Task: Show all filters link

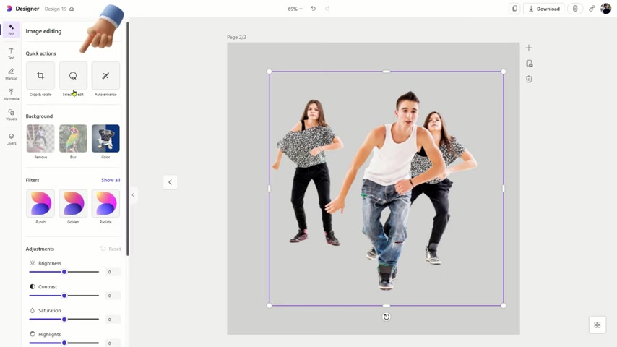Action: click(x=111, y=180)
